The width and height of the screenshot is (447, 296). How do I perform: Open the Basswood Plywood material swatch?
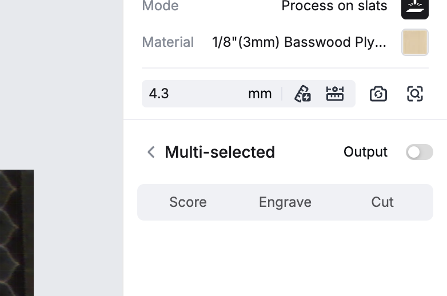pos(415,42)
